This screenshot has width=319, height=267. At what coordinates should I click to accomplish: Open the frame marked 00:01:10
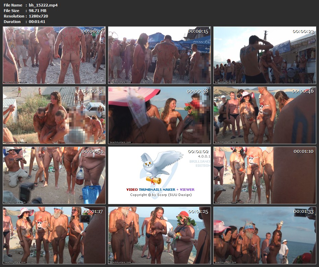coord(264,175)
